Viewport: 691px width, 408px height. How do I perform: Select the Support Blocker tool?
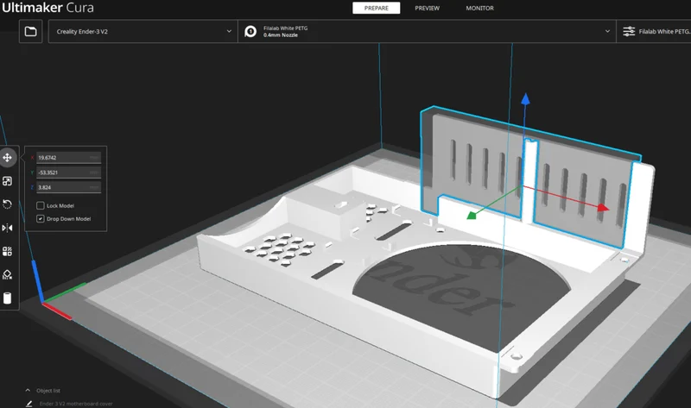click(8, 274)
